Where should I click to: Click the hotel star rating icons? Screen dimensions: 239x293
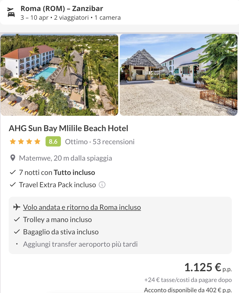pos(25,142)
